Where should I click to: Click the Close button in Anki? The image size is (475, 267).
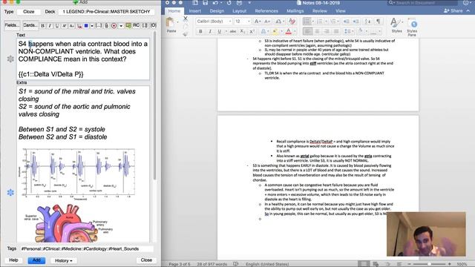point(146,260)
